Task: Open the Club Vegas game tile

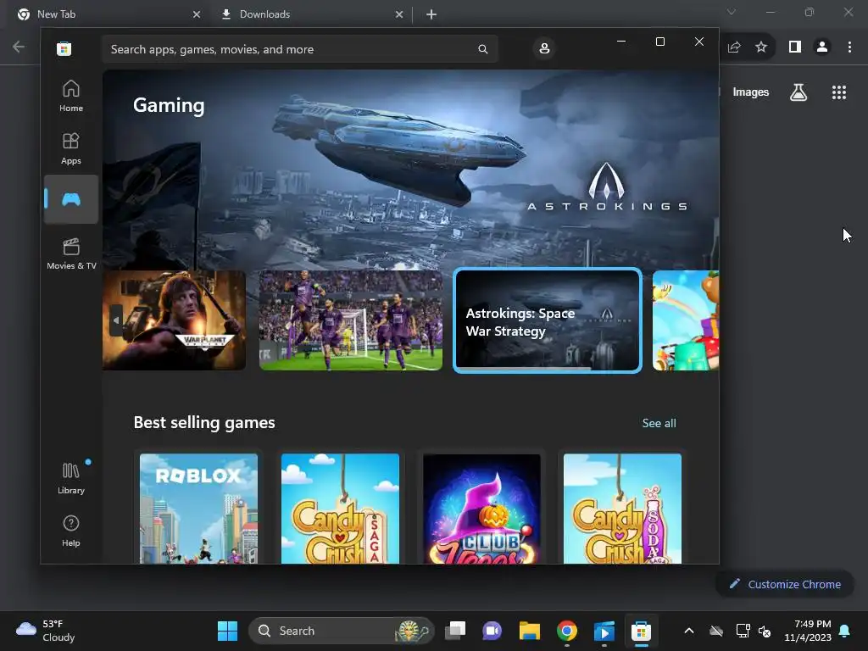Action: click(x=481, y=509)
